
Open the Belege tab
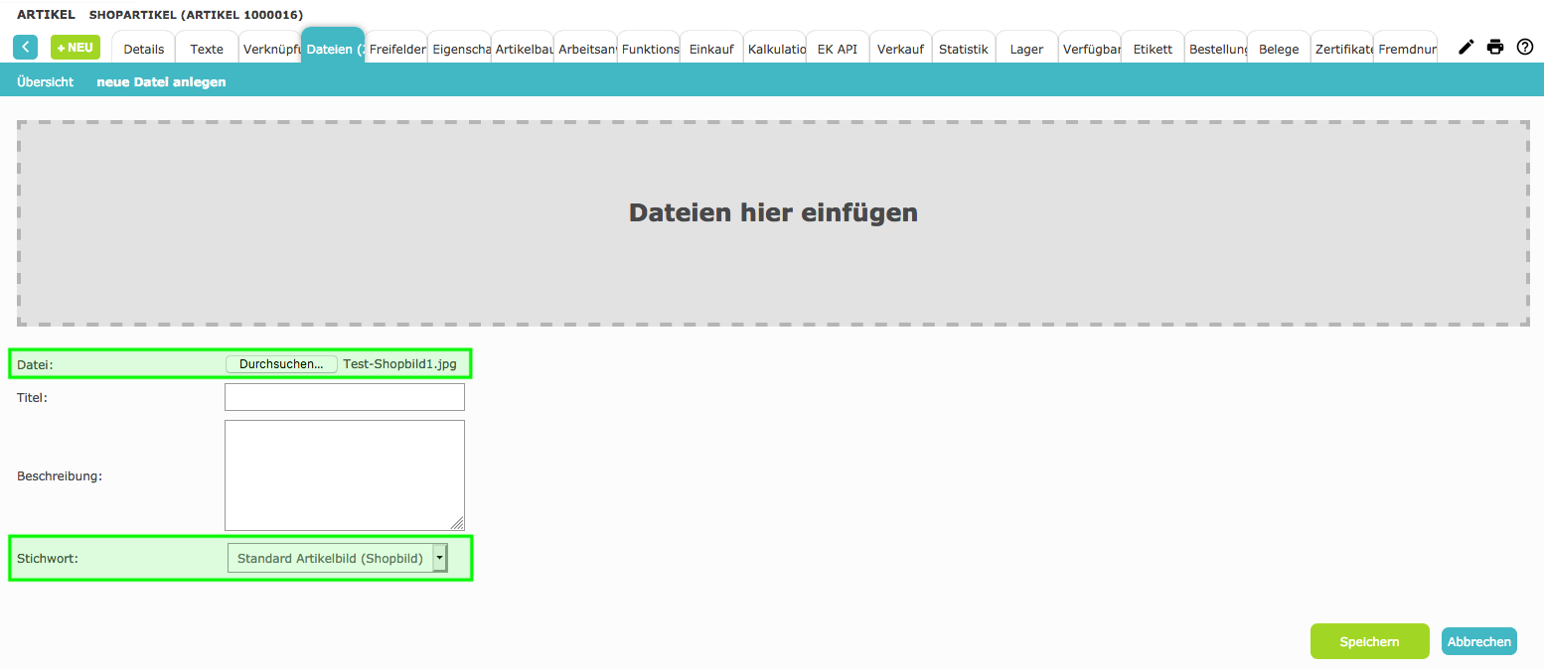pos(1279,49)
